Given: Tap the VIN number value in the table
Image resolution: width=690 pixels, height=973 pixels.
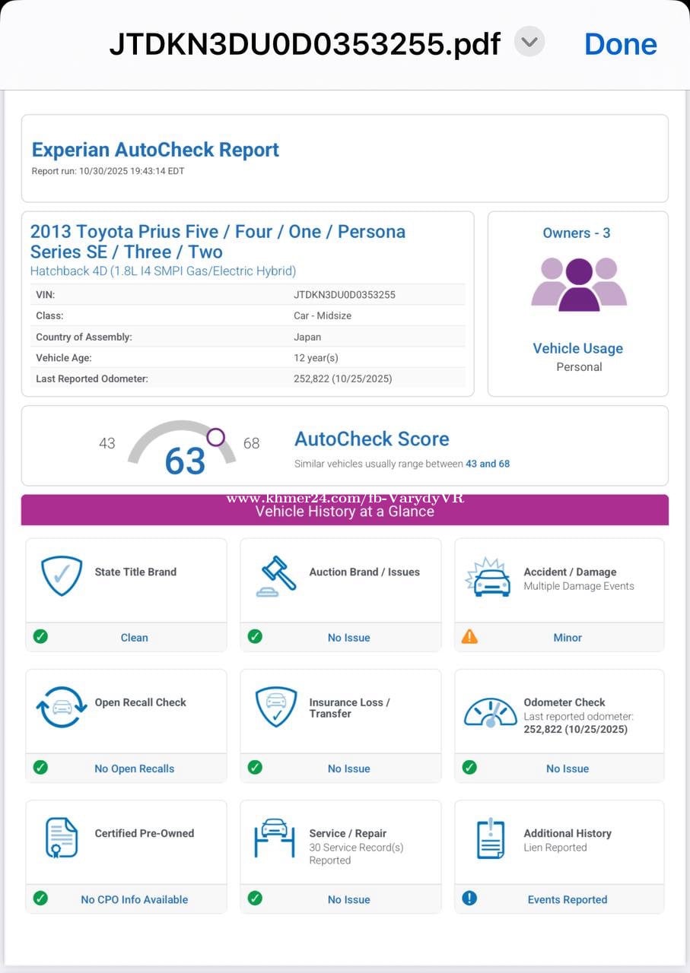Looking at the screenshot, I should (x=345, y=294).
